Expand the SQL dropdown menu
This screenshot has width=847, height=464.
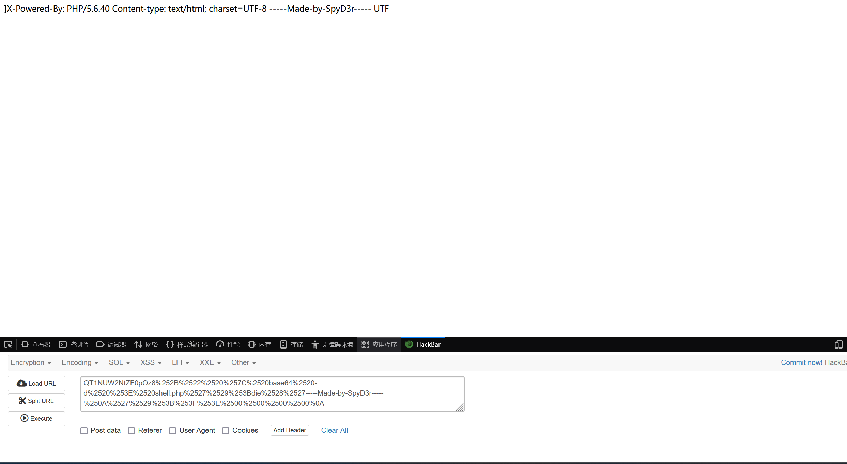coord(119,362)
